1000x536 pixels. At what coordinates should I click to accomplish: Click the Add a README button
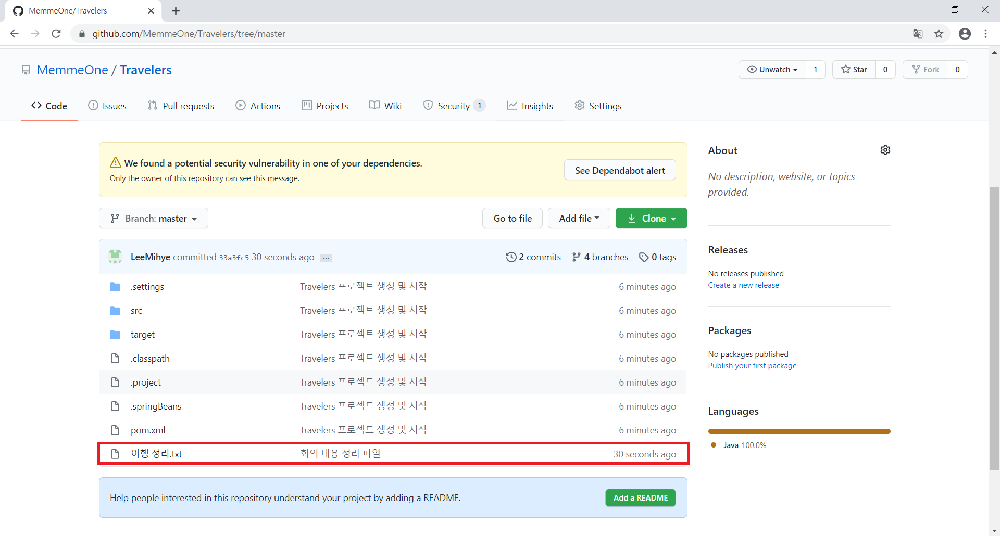pos(641,498)
